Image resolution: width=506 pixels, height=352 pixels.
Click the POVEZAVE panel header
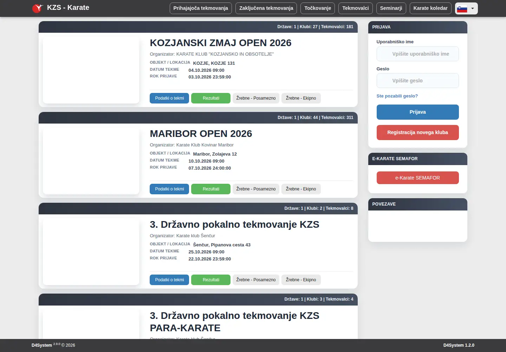[417, 204]
